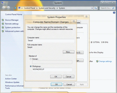Screen dimensions: 117x93
Task: Close the System window
Action: click(112, 2)
